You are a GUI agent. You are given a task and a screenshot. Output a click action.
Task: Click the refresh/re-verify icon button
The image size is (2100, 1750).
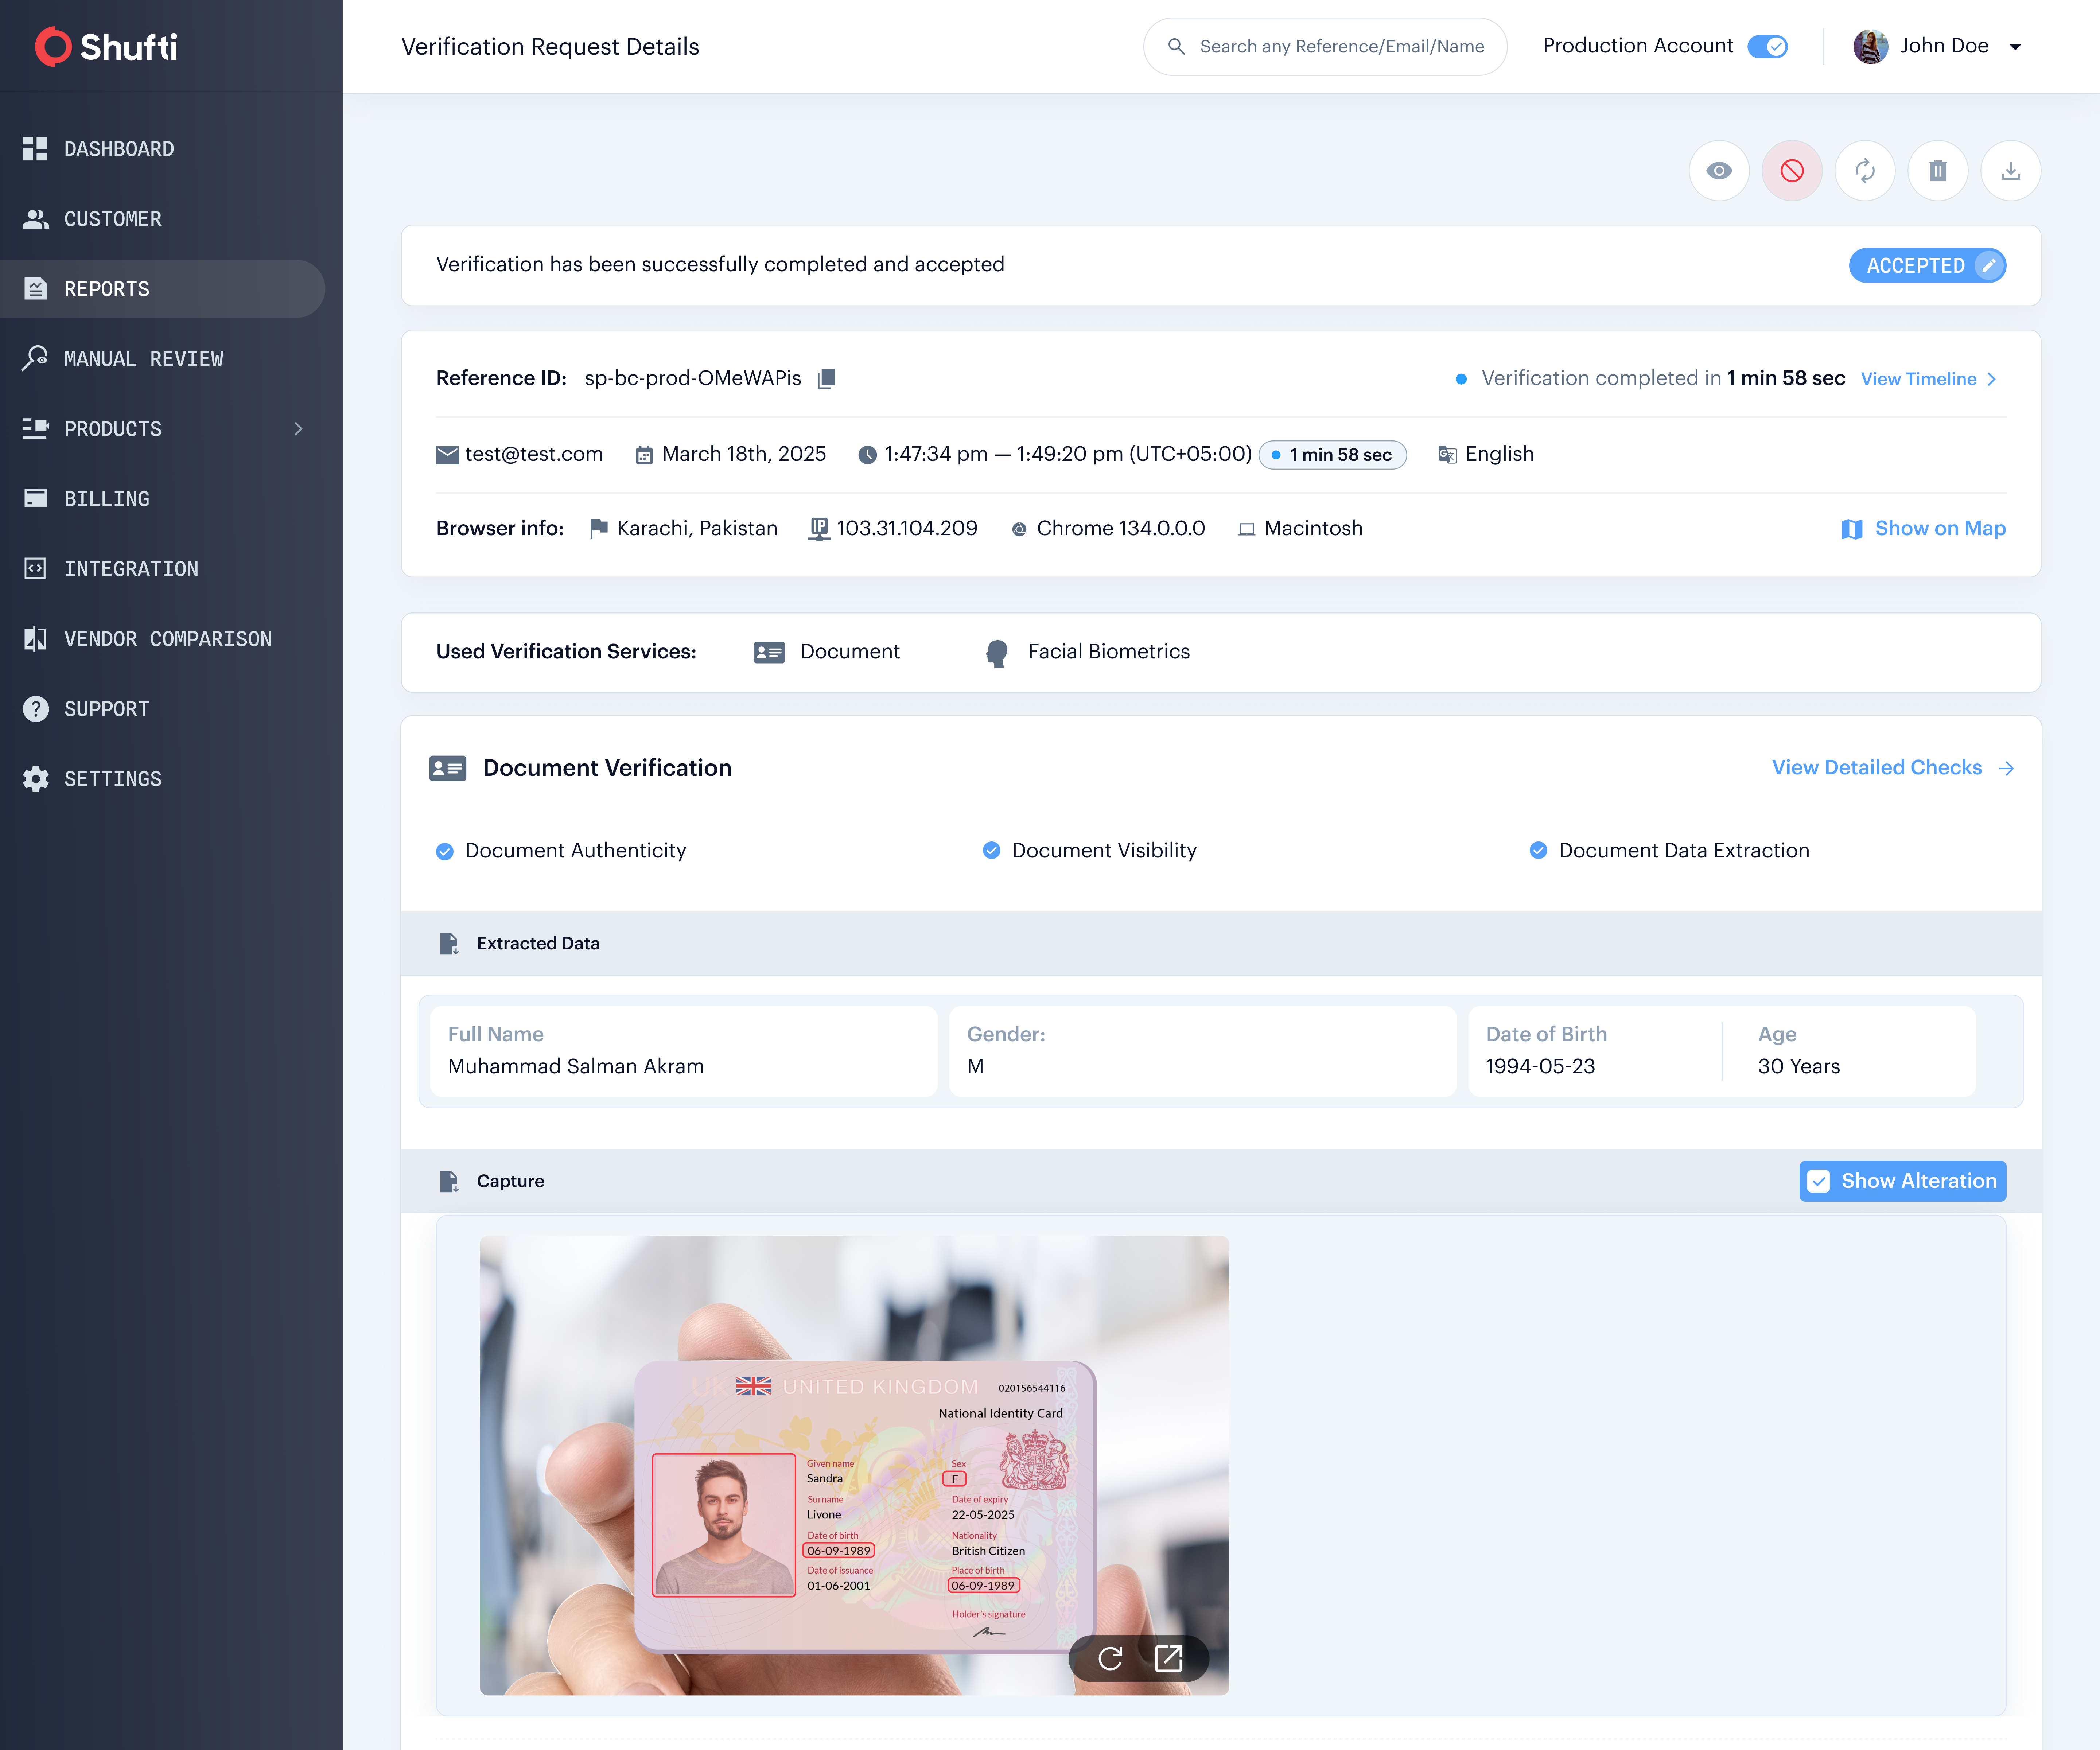[1865, 171]
